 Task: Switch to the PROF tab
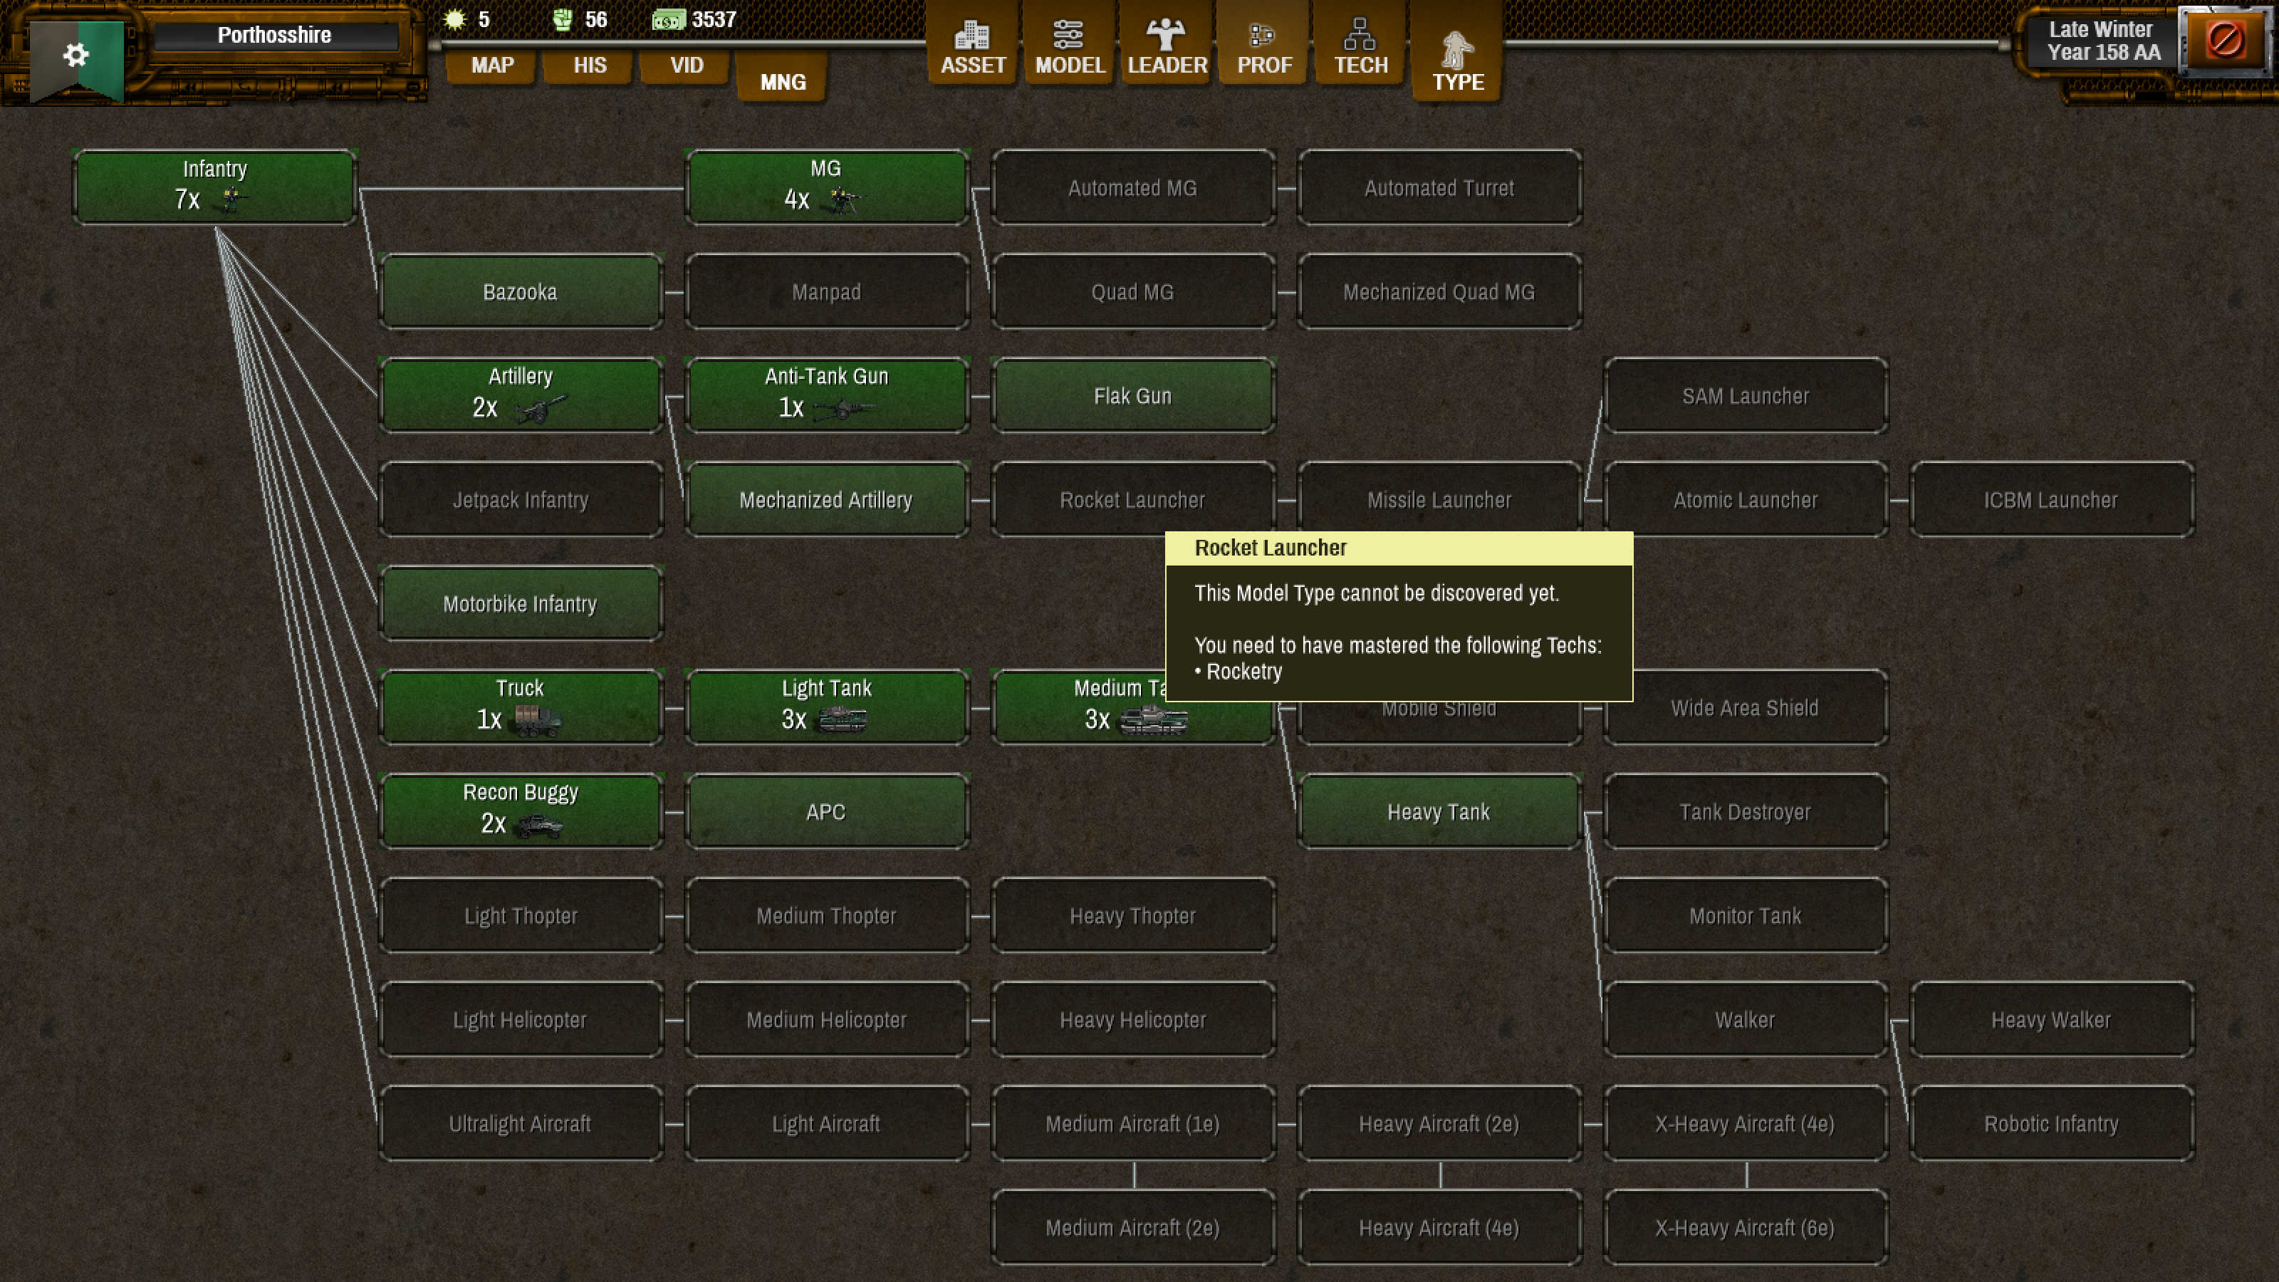click(x=1264, y=44)
